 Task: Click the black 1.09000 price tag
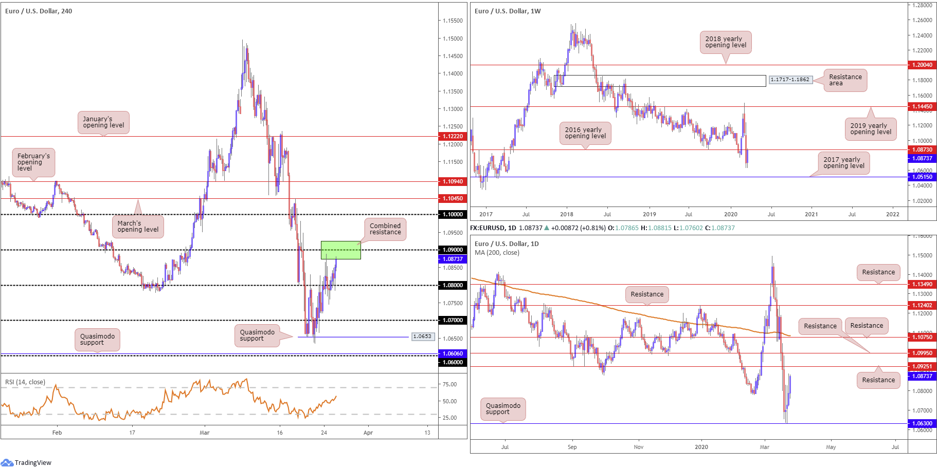[x=453, y=250]
